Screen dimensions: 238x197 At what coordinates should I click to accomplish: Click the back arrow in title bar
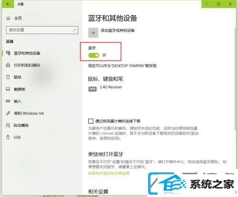pyautogui.click(x=8, y=4)
